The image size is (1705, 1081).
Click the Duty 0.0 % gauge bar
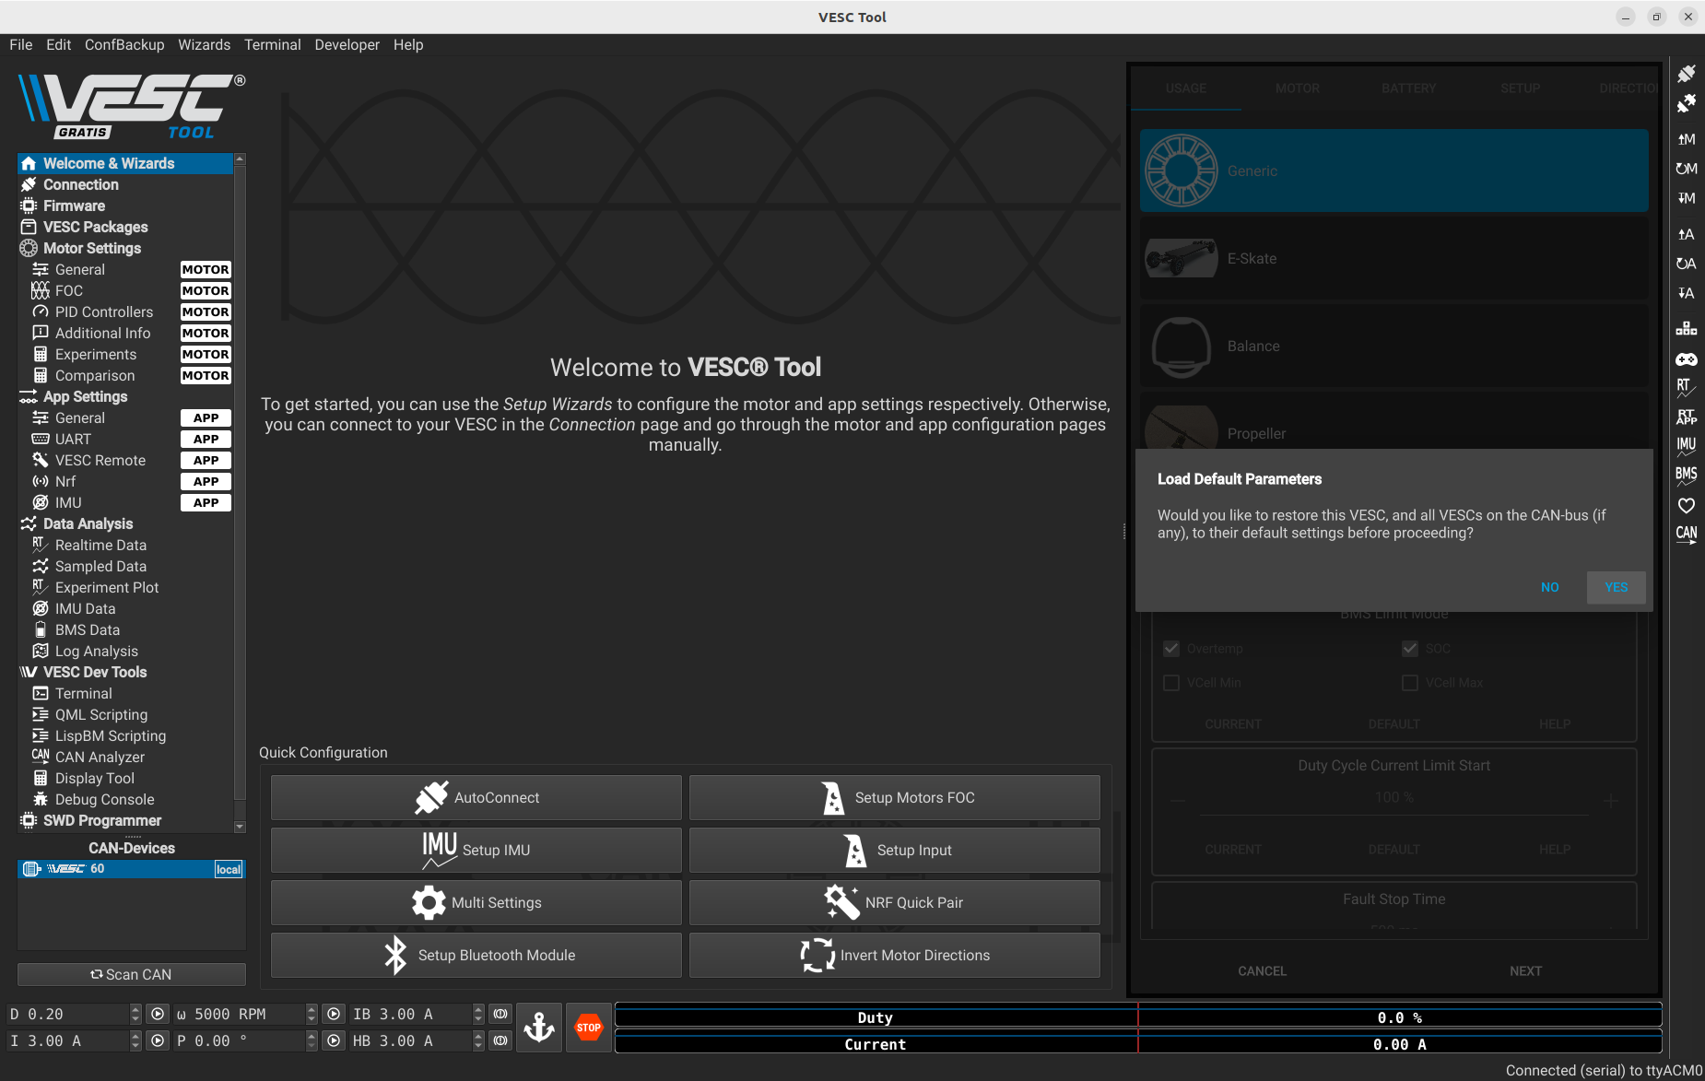(1138, 1017)
